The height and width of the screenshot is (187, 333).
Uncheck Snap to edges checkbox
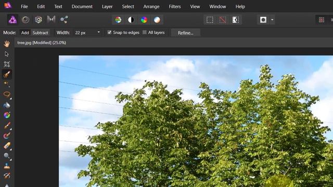[109, 32]
